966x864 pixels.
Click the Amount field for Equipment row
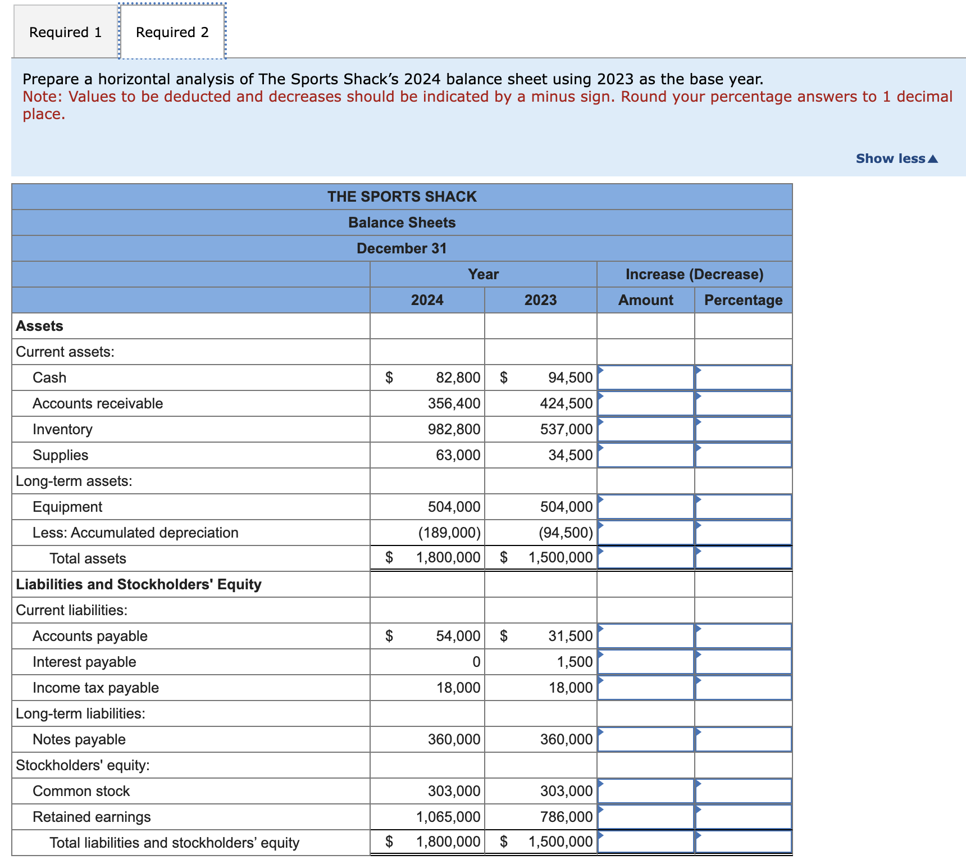click(x=646, y=507)
